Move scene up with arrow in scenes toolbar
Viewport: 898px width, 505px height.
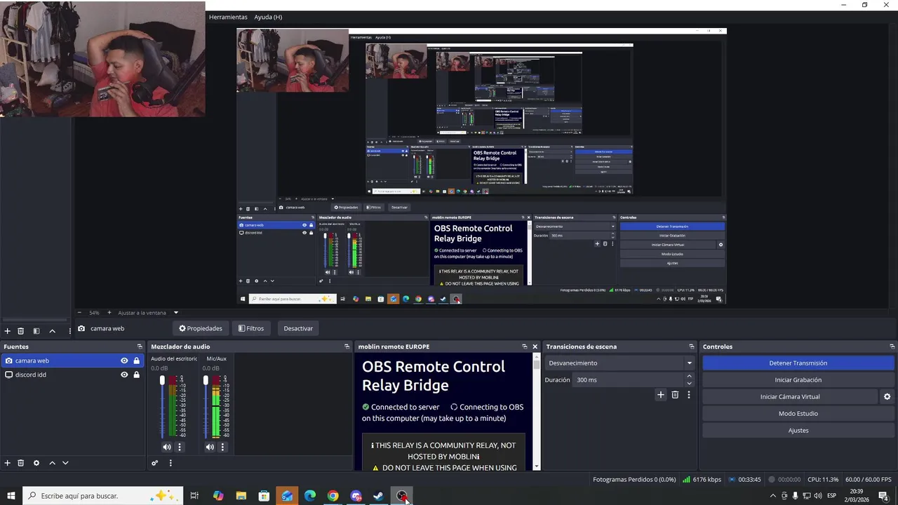point(52,331)
